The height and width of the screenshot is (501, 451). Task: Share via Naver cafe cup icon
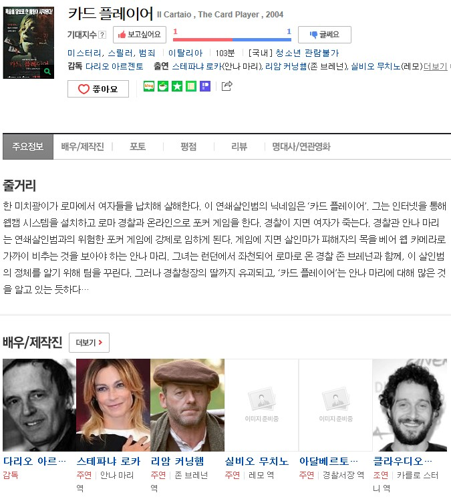coord(163,86)
